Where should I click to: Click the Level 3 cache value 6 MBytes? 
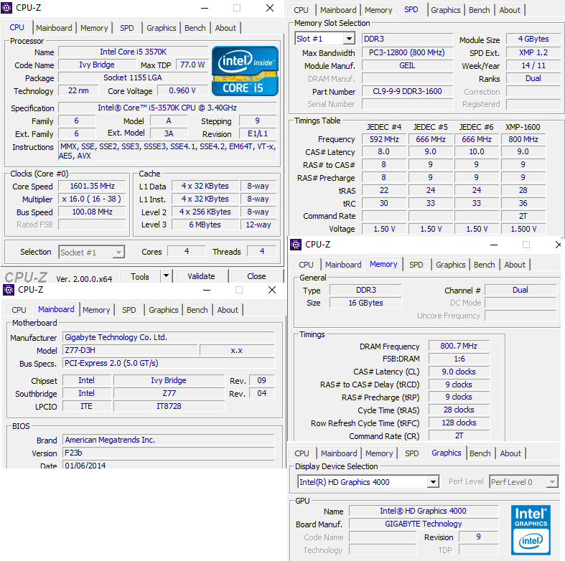pyautogui.click(x=205, y=225)
